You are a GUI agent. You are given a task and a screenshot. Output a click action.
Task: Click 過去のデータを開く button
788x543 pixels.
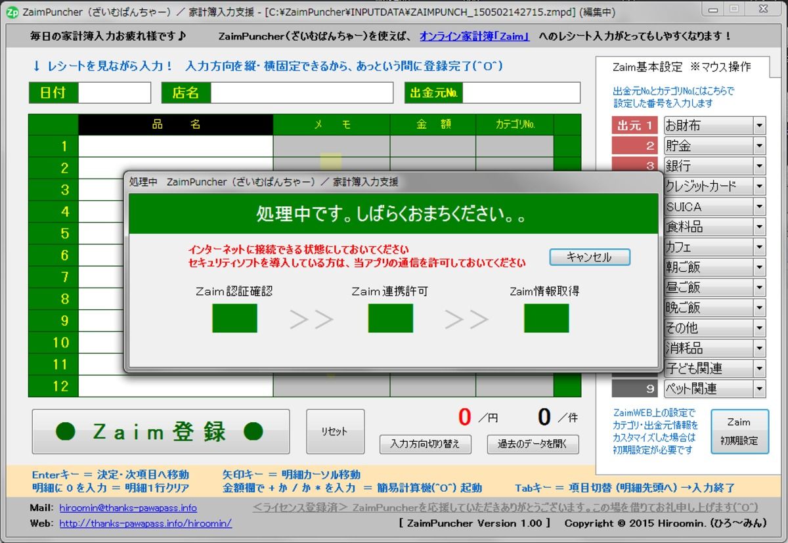click(533, 444)
